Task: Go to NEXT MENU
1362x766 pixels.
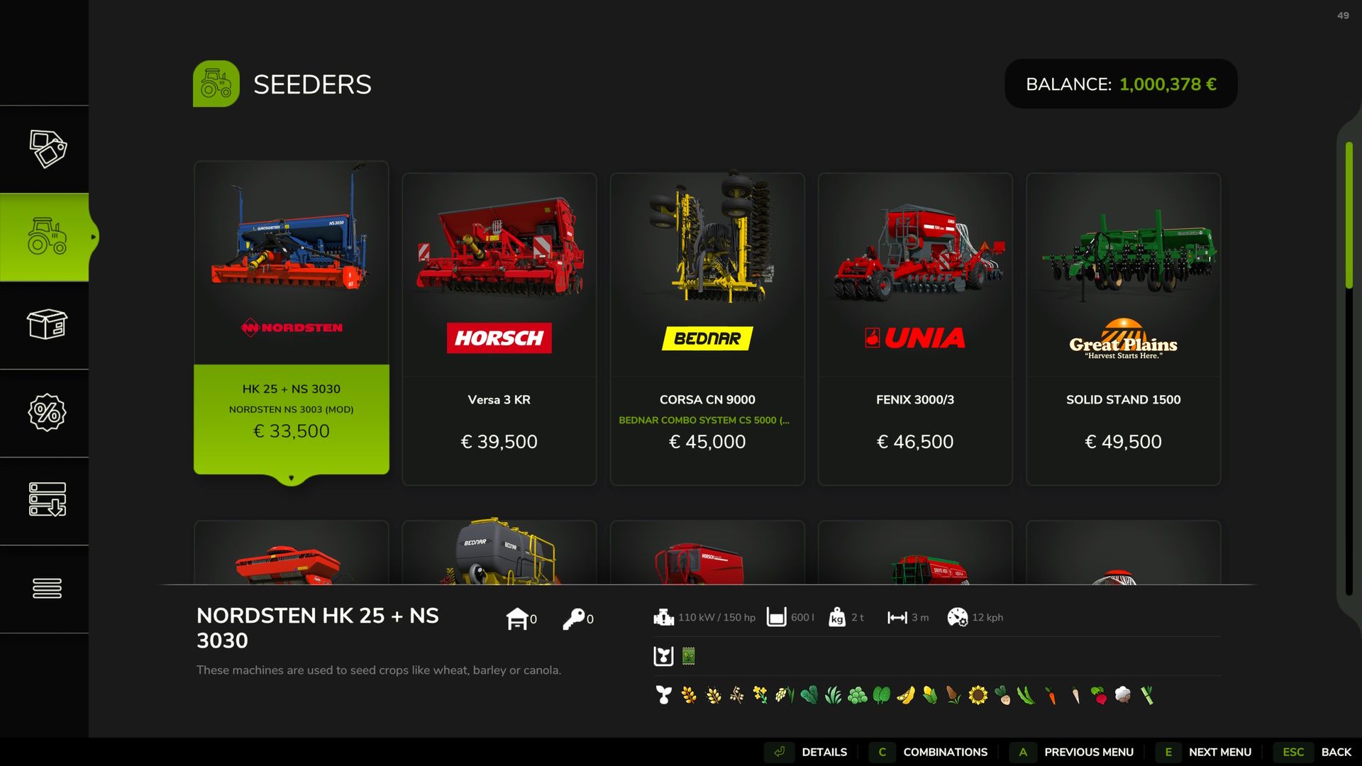Action: (x=1206, y=752)
